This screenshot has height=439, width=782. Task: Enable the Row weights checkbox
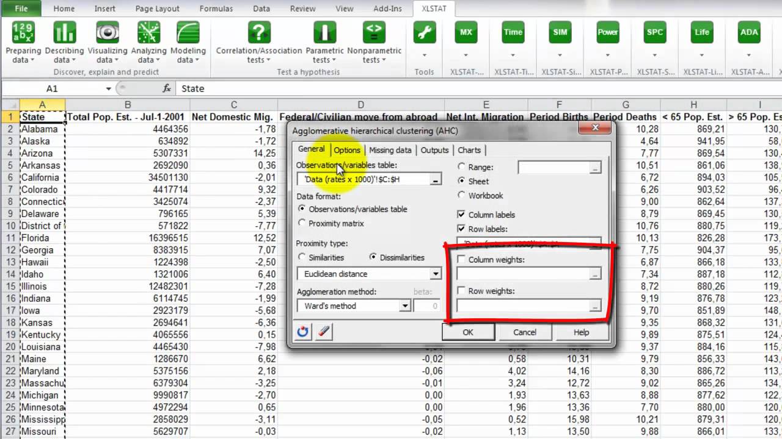coord(461,291)
